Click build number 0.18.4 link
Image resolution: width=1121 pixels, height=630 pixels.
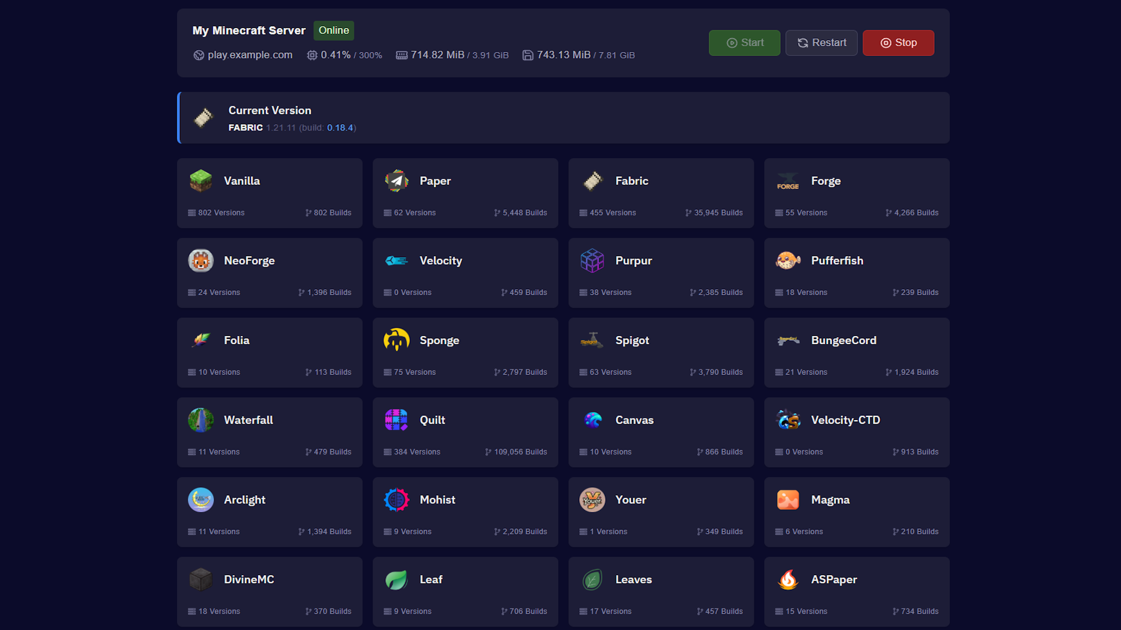[x=340, y=128]
